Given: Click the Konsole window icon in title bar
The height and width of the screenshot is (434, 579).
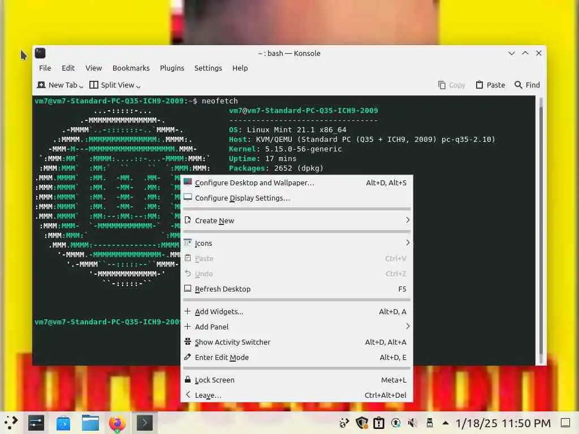Looking at the screenshot, I should click(40, 53).
